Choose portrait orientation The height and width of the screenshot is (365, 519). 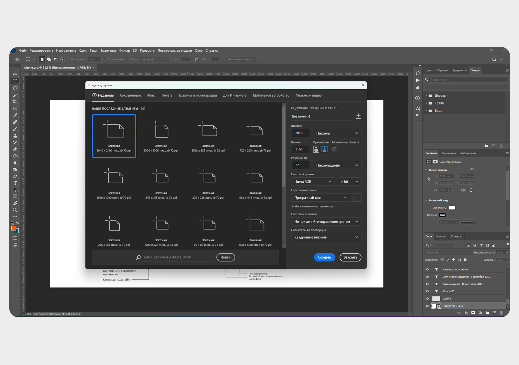(x=316, y=149)
